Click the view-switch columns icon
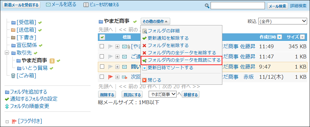The image size is (310, 127). pyautogui.click(x=86, y=5)
